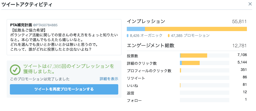The image size is (256, 111).
Task: Open the 詳細を表示 link
Action: click(109, 79)
